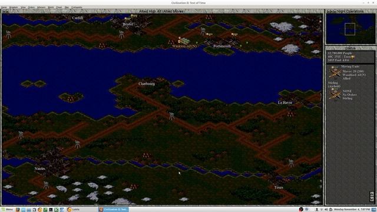Click the tower unit northwest of Portsmouth
This screenshot has height=212, width=377.
(203, 31)
